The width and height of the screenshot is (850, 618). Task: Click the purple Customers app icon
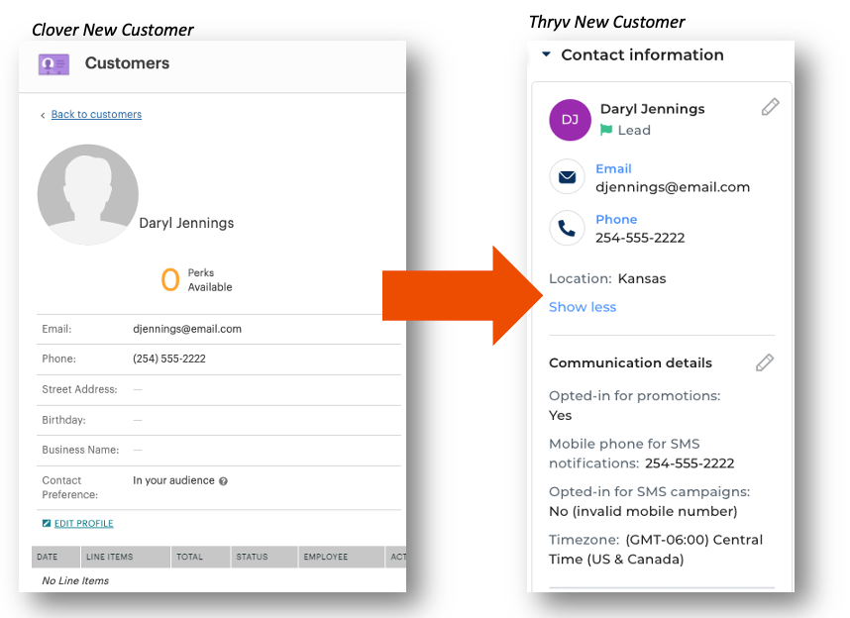53,64
